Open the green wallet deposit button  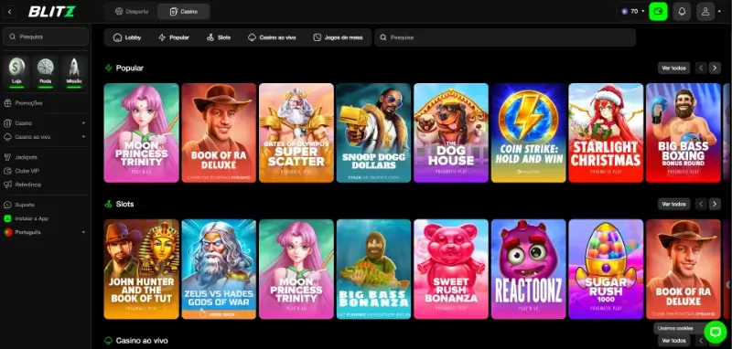click(x=658, y=12)
